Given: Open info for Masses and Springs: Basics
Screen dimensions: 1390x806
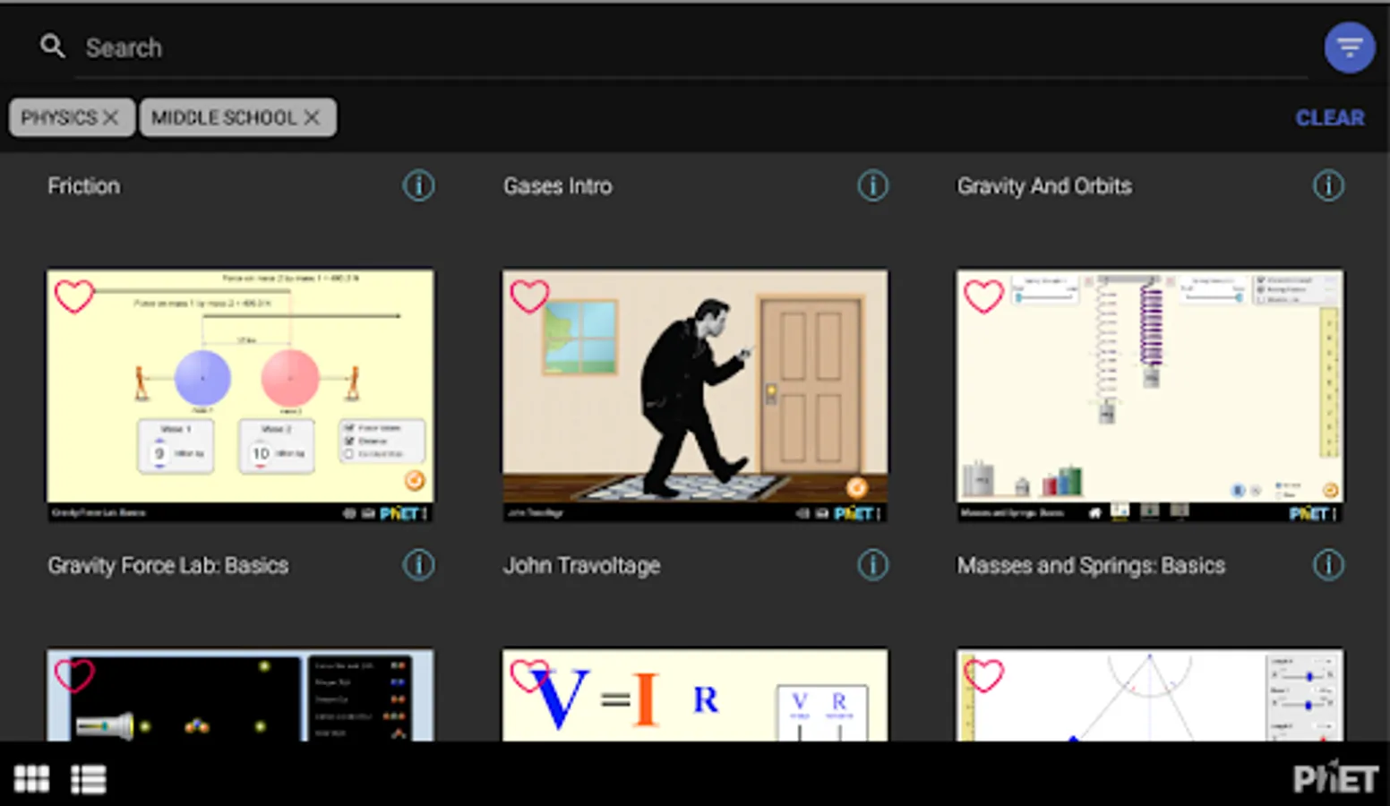Looking at the screenshot, I should coord(1327,565).
